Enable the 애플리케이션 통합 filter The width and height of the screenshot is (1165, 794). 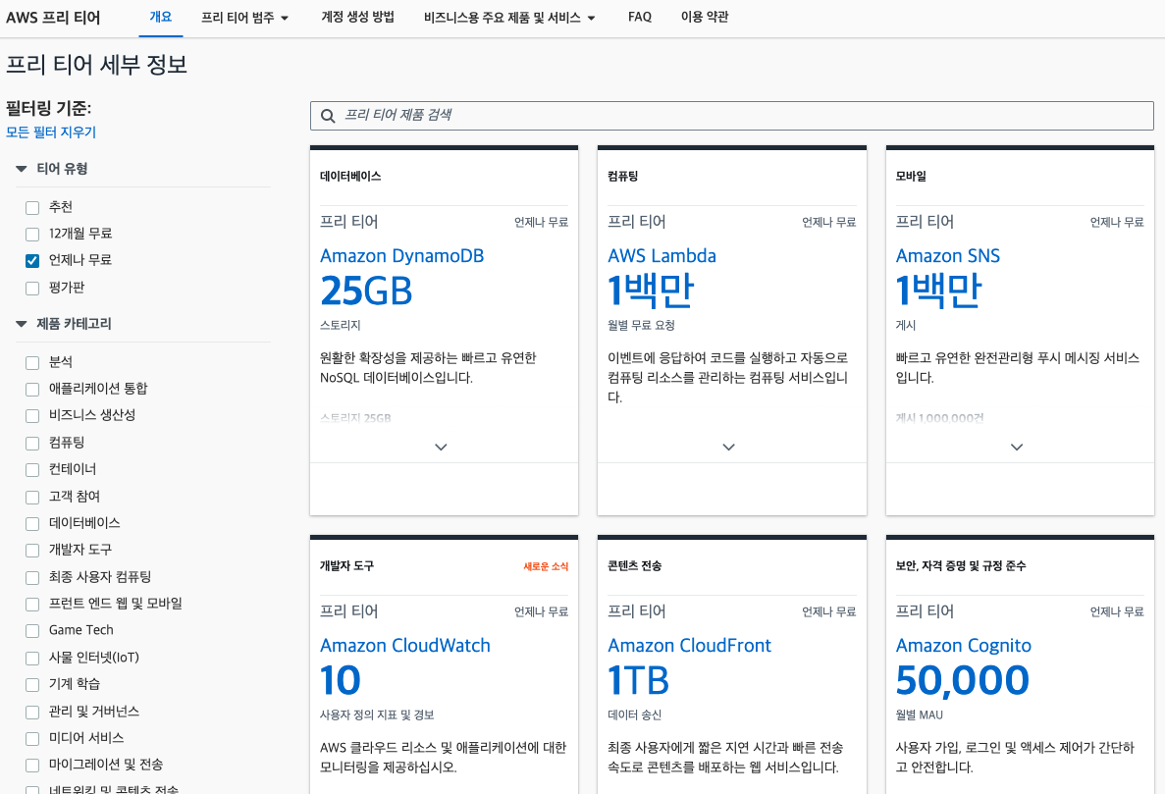click(32, 390)
